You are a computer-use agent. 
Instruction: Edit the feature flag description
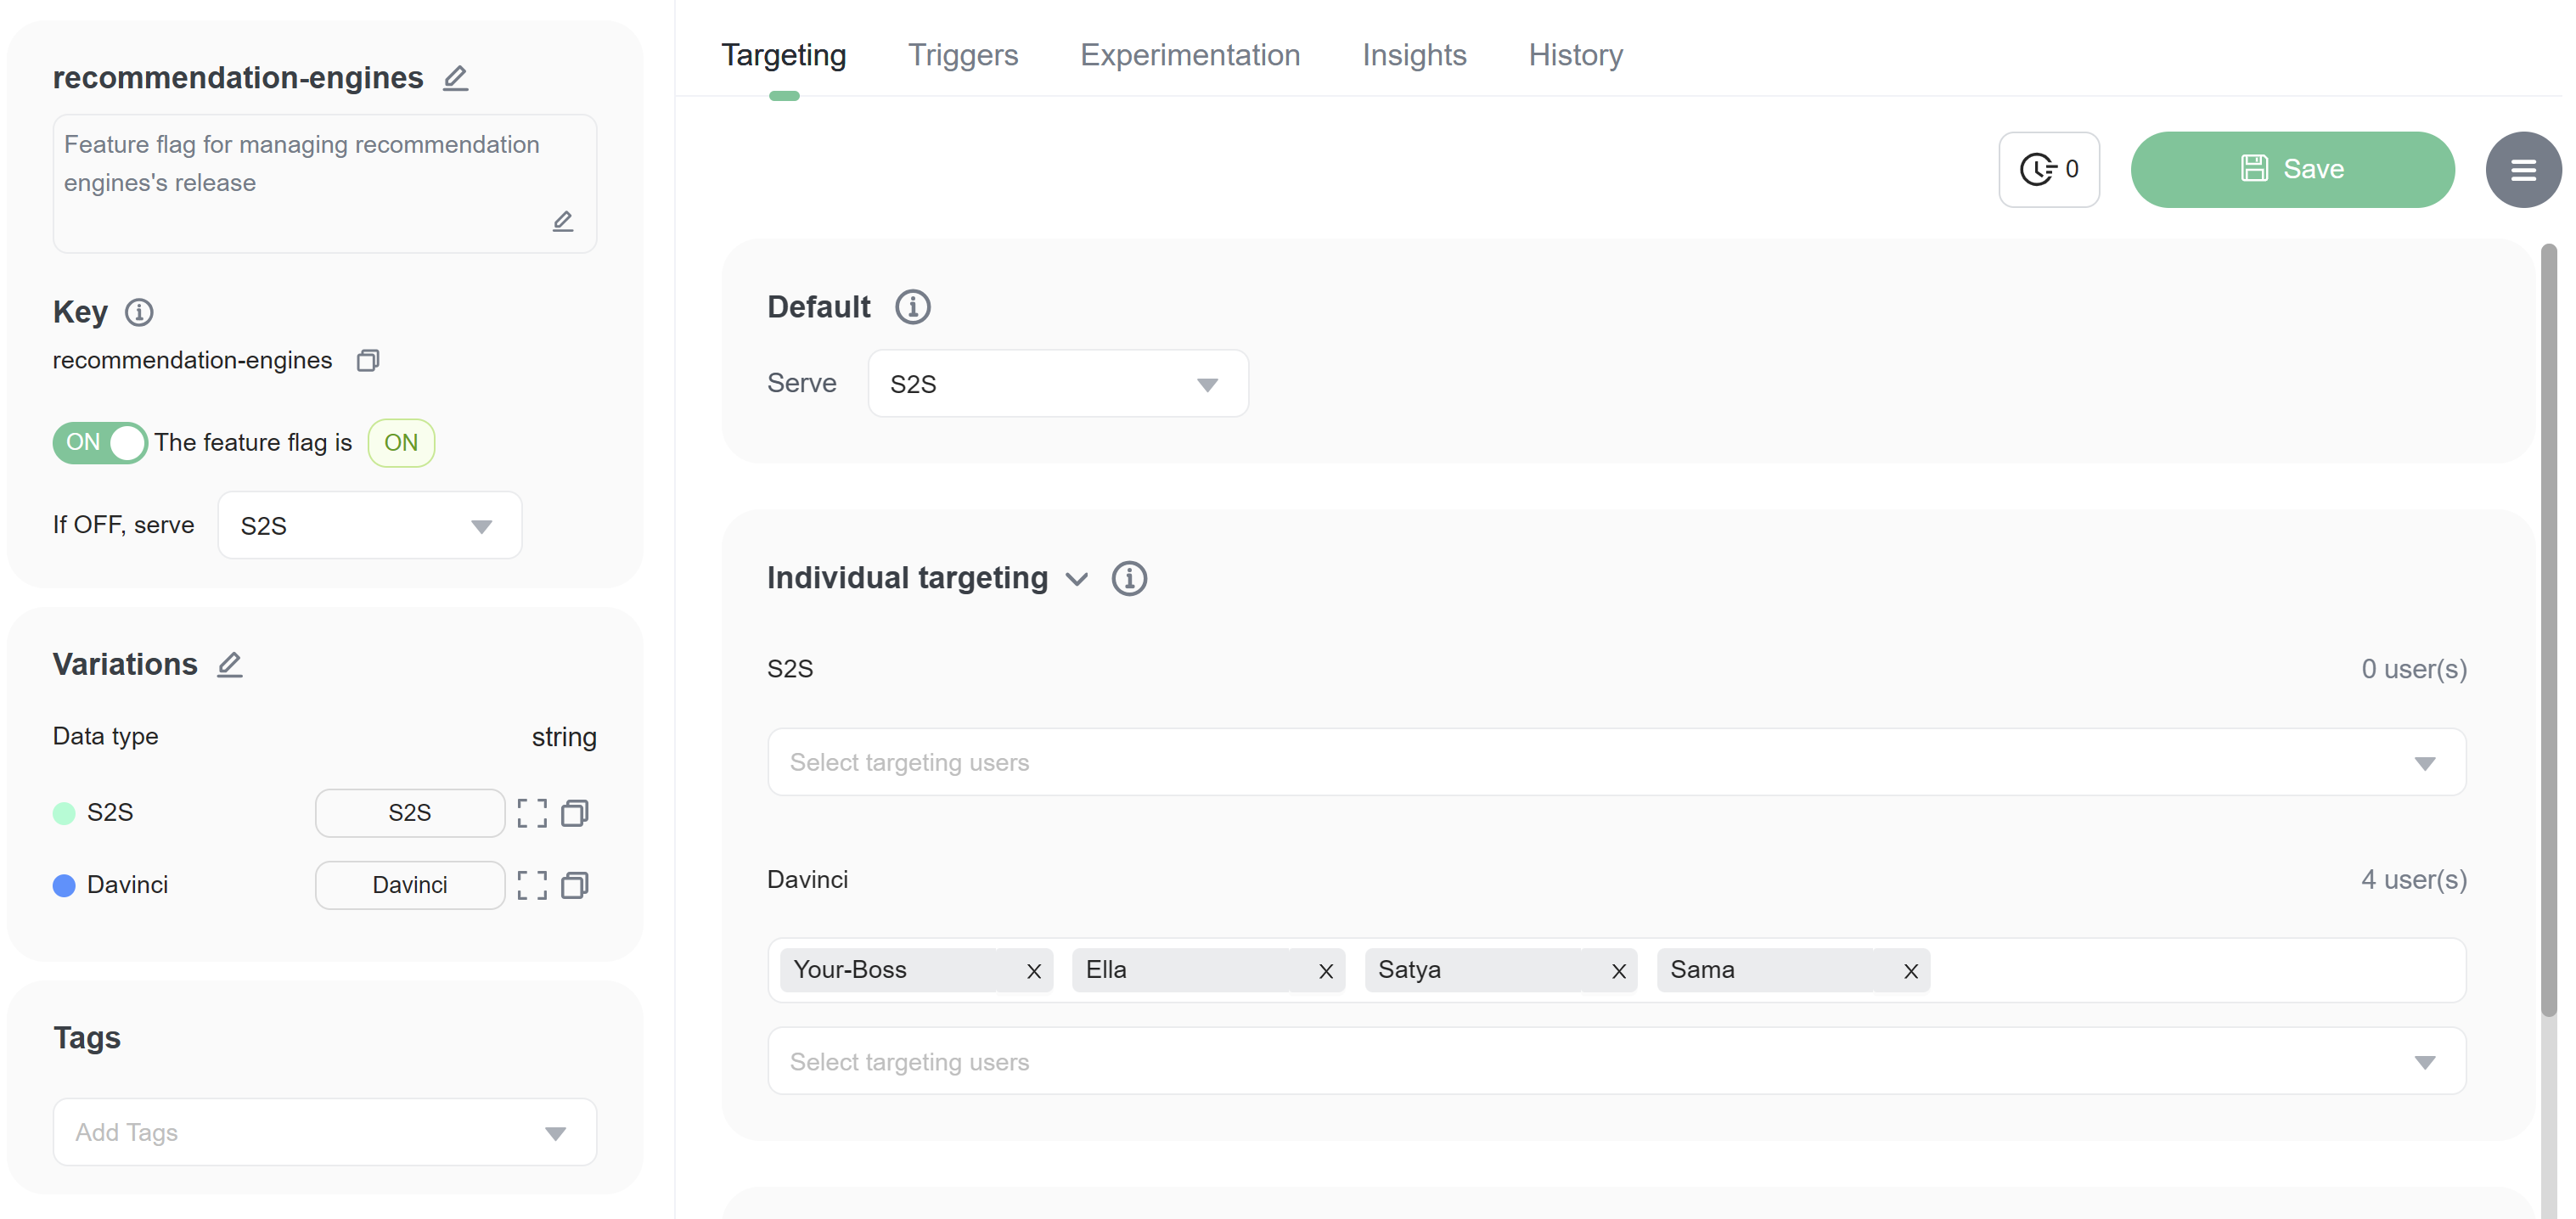pos(563,221)
